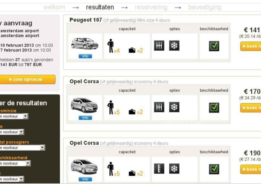
Task: Book the Peugeot 107 for €141
Action: pyautogui.click(x=251, y=46)
